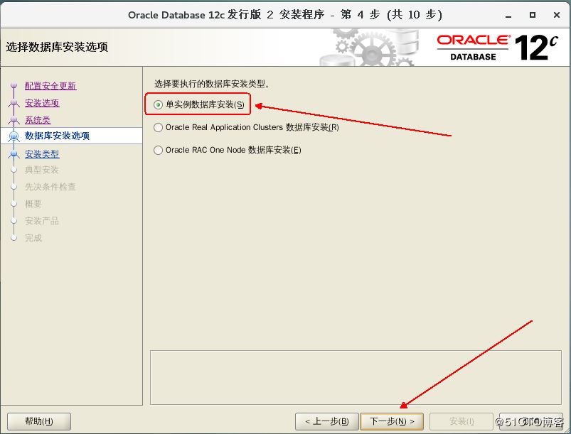Viewport: 571px width, 434px height.
Task: Click the step marker icon beside 安装选项
Action: [x=14, y=104]
